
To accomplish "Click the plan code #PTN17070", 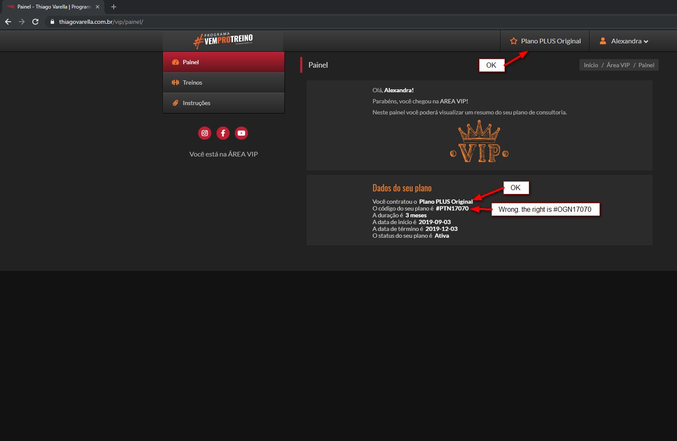I will (452, 208).
